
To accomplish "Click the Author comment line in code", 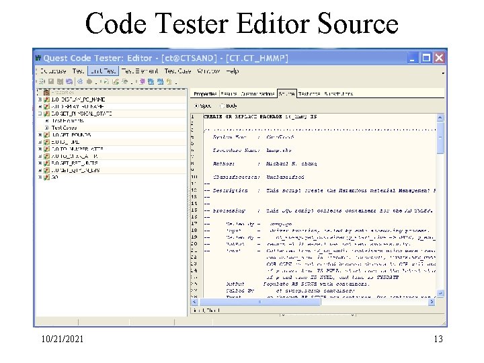I will [x=265, y=163].
